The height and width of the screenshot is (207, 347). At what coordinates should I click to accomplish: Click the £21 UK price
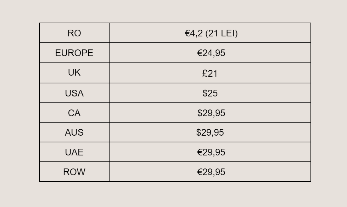(210, 73)
